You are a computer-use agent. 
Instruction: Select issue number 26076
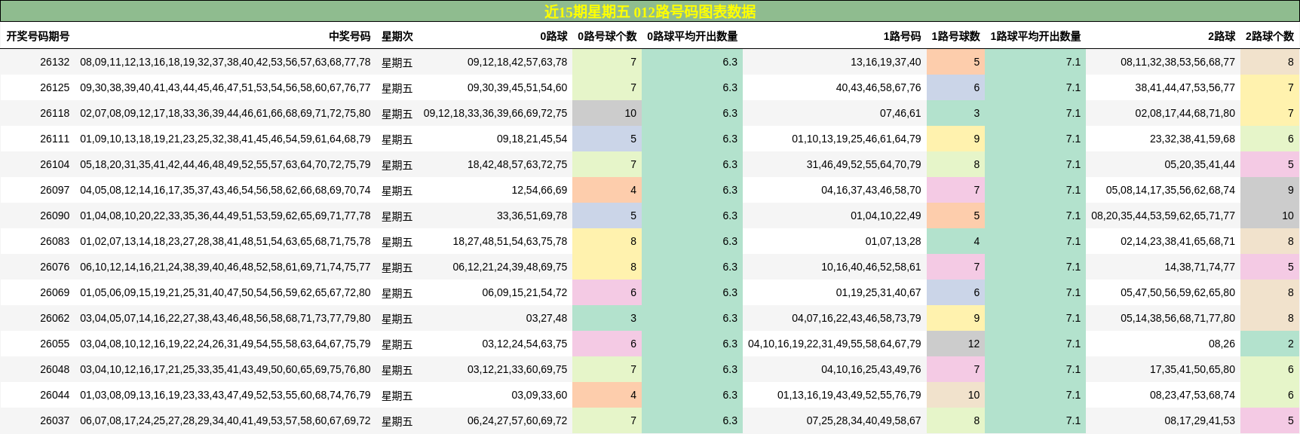(54, 267)
